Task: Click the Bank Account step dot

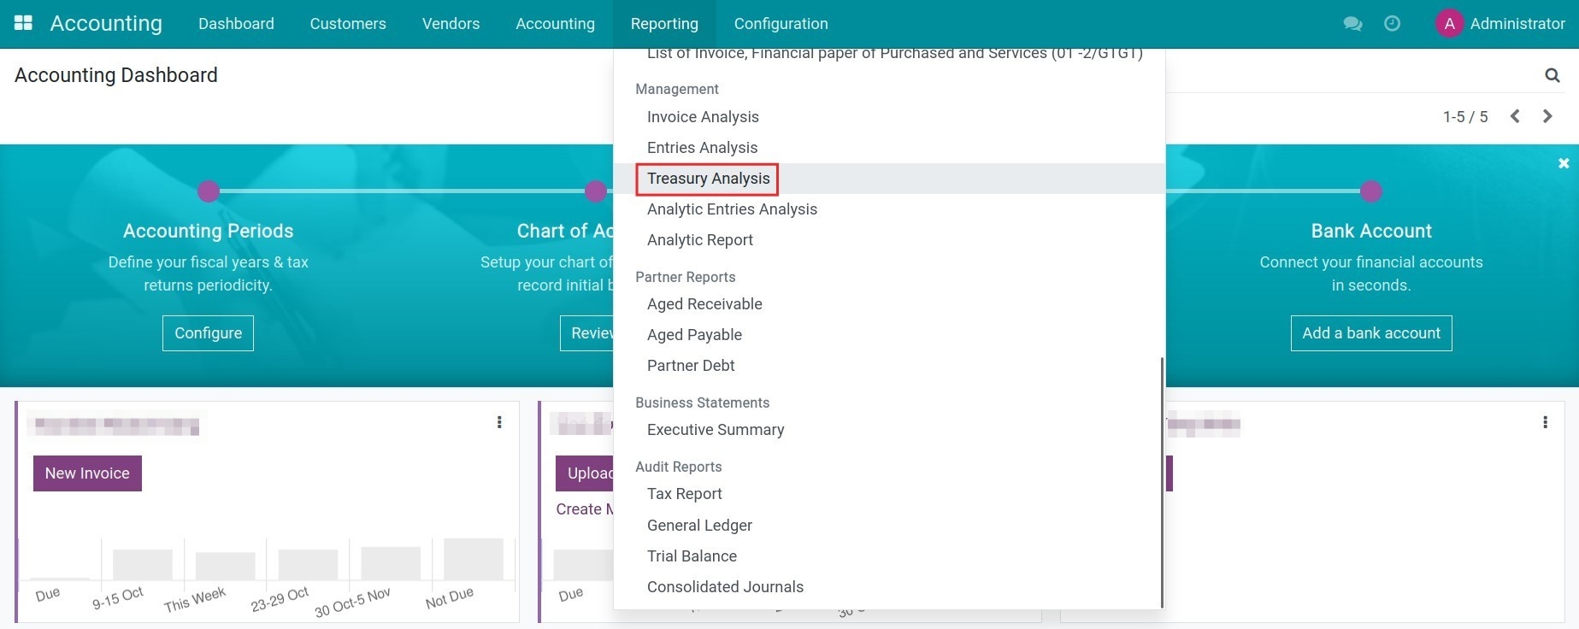Action: click(1371, 191)
